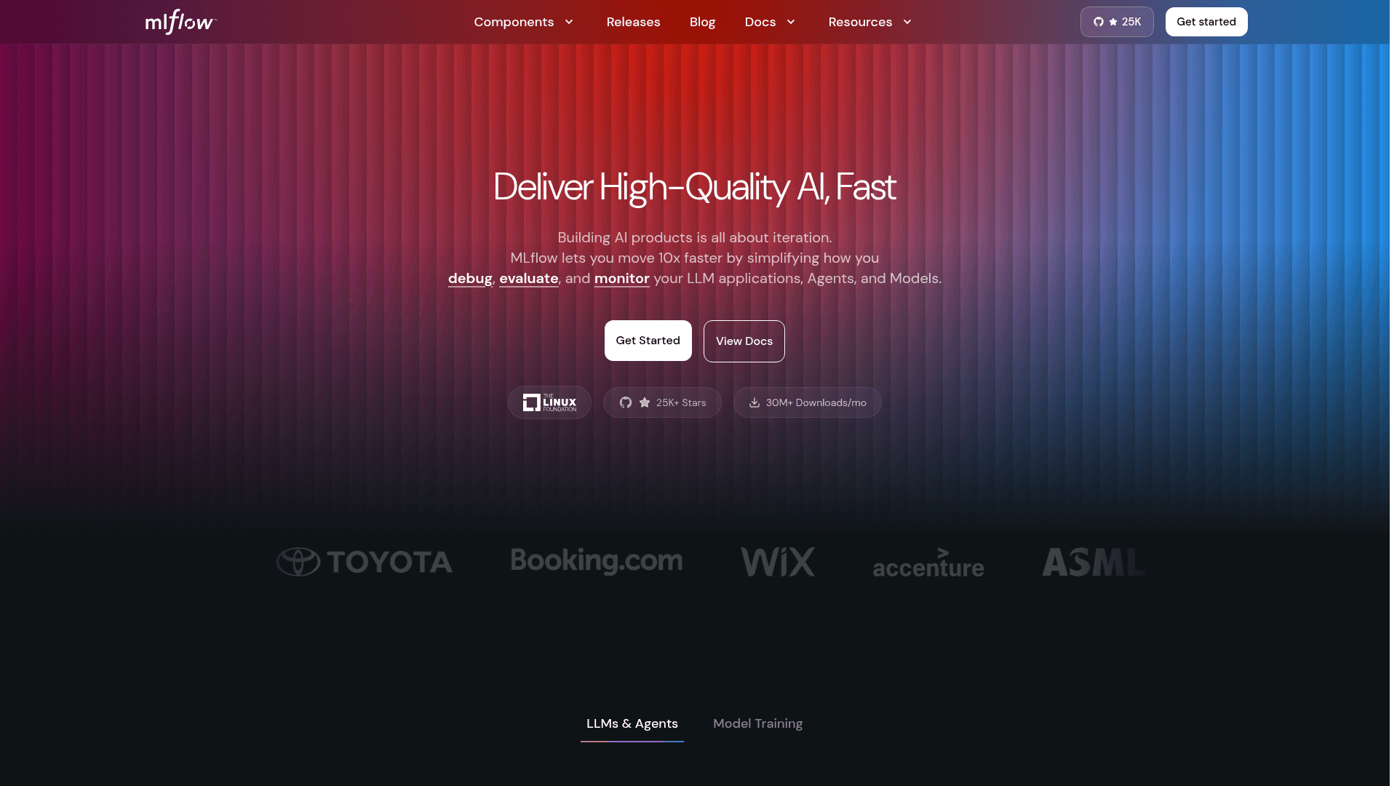
Task: Click the GitHub icon in 25K header button
Action: (x=1099, y=22)
